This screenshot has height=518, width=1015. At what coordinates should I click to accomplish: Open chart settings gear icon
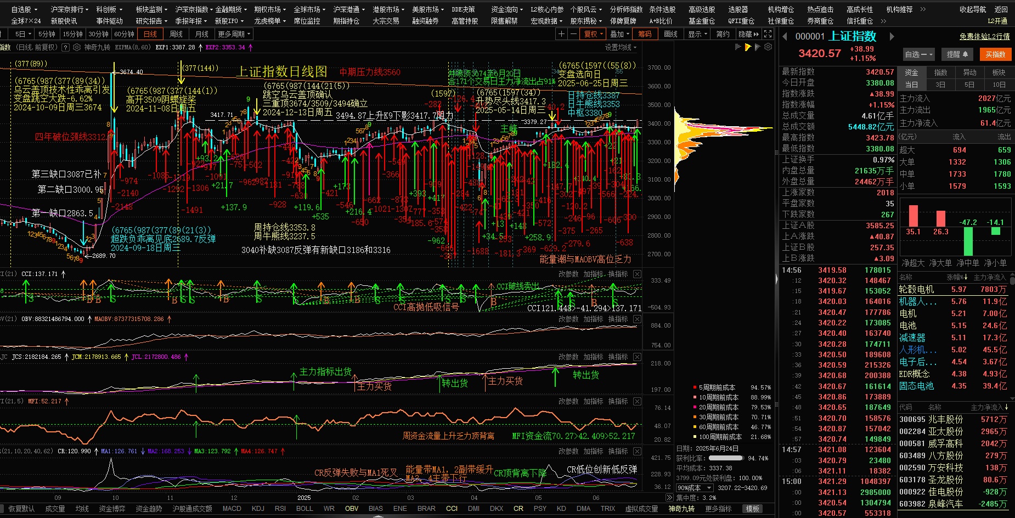pos(768,47)
